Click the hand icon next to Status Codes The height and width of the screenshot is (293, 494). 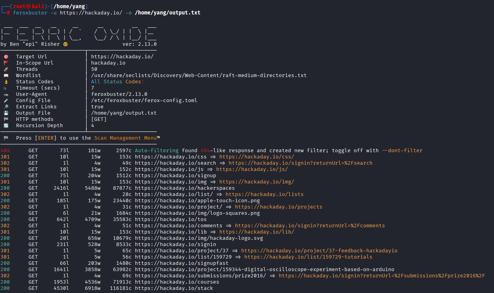[6, 82]
